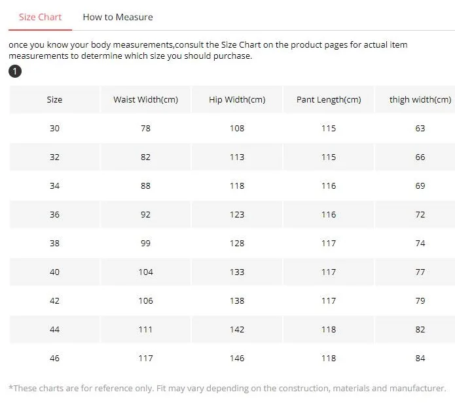The image size is (455, 403).
Task: Click hip value 138 in size 42 row
Action: click(x=237, y=301)
